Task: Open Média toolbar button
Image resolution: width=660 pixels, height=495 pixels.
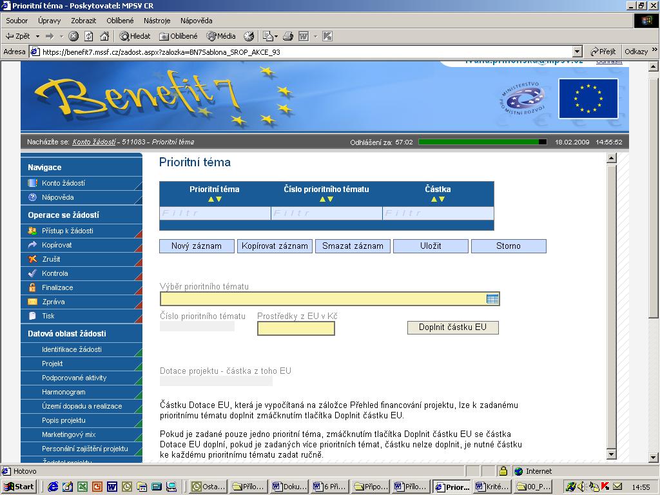Action: click(x=221, y=36)
